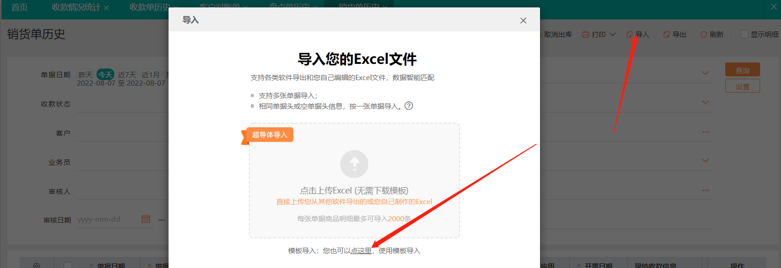The height and width of the screenshot is (268, 781).
Task: Click the 导出 export icon
Action: [x=666, y=34]
